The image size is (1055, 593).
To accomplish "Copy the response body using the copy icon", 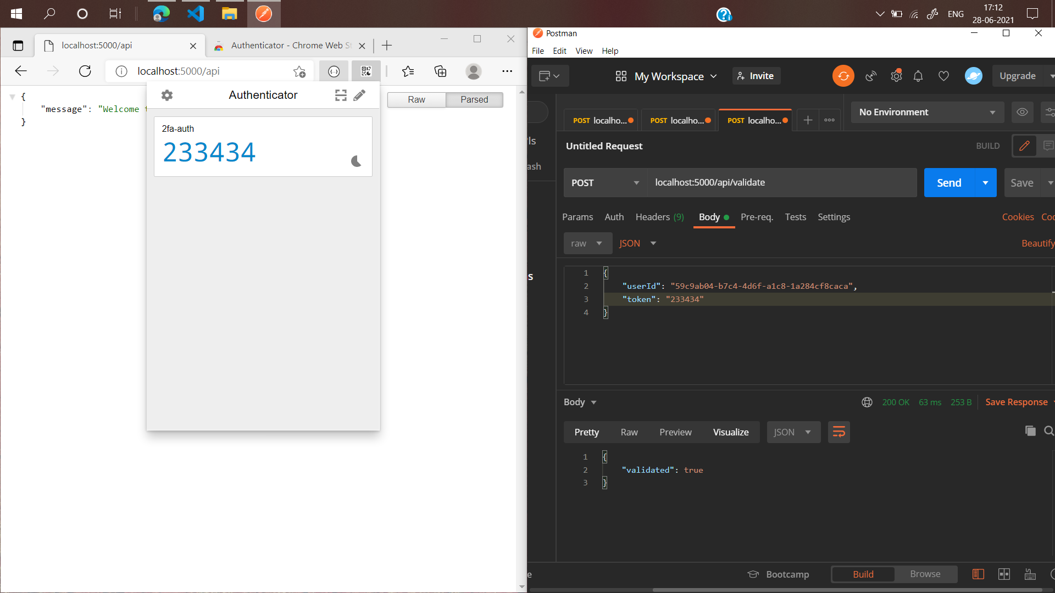I will click(x=1030, y=431).
